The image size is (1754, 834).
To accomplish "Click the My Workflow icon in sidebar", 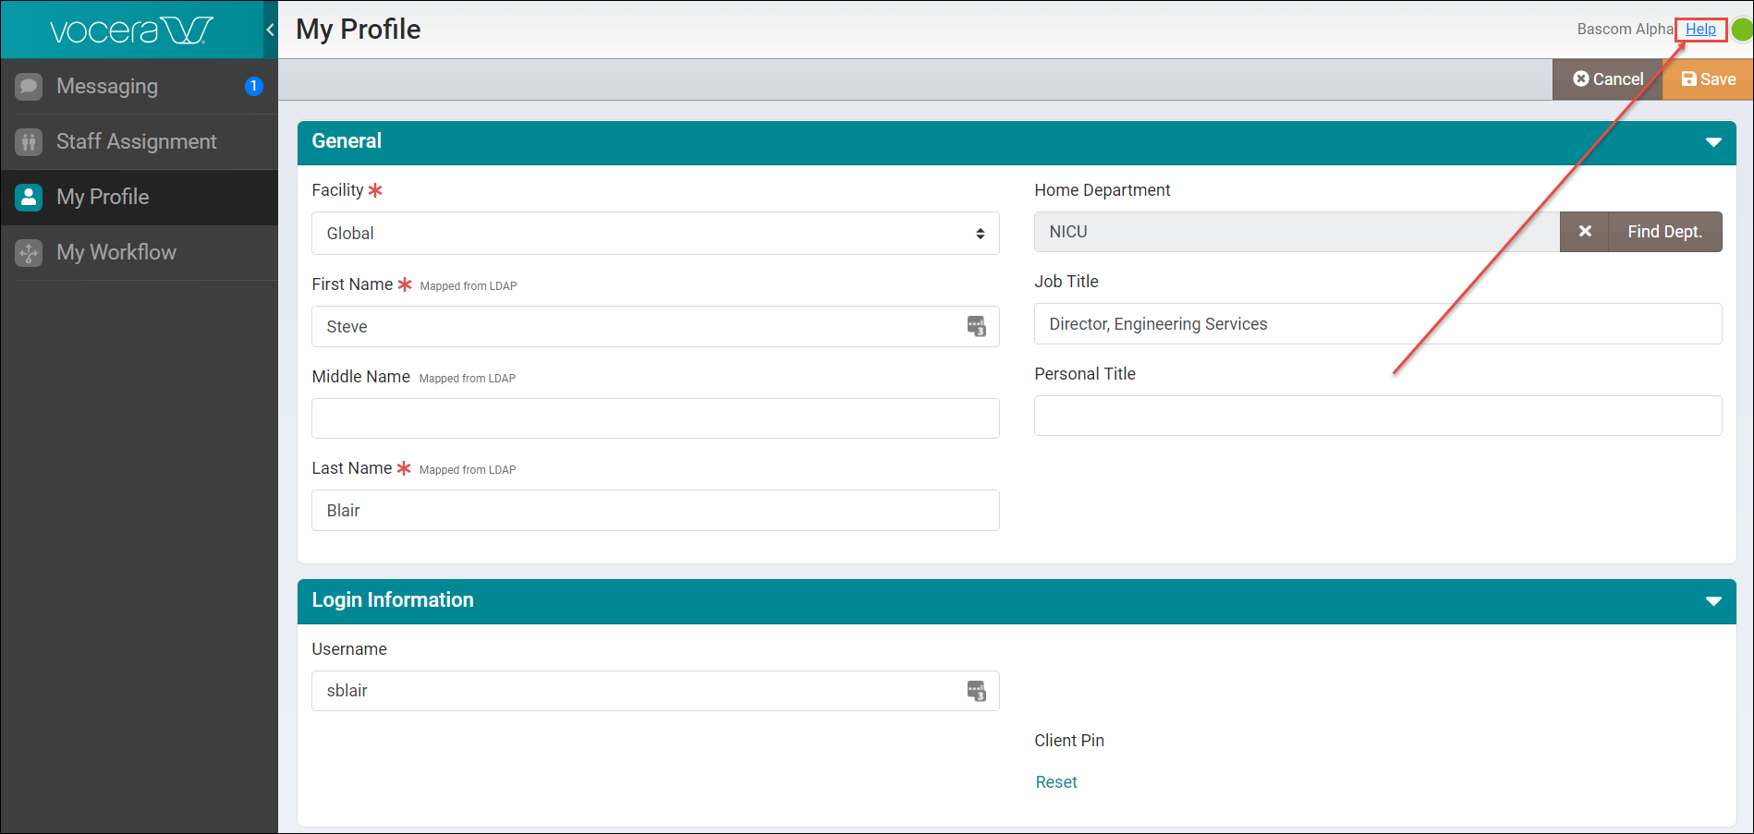I will click(29, 253).
